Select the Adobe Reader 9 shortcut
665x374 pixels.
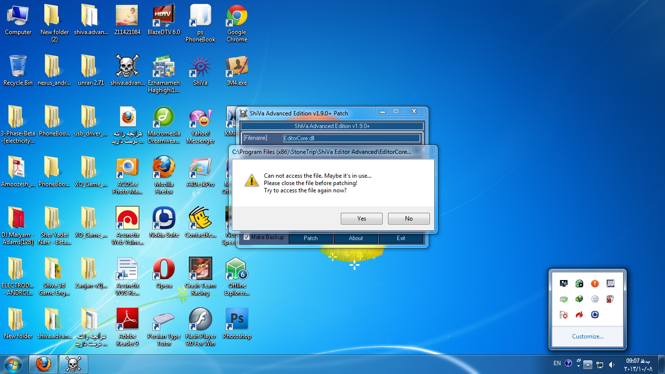[128, 327]
